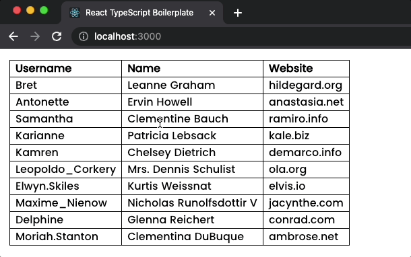Select the Leopoldo_Corkery username cell

[x=65, y=170]
